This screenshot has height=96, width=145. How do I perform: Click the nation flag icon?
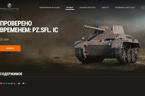click(1, 83)
